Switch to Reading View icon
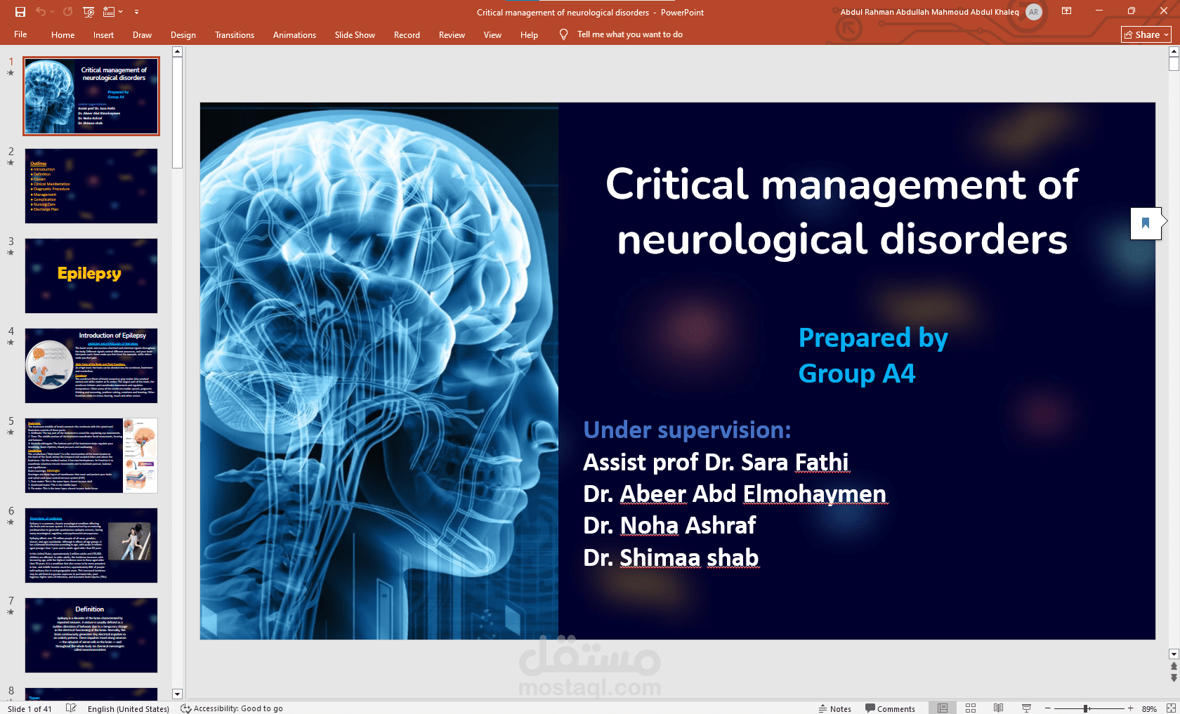The width and height of the screenshot is (1180, 714). pos(998,708)
